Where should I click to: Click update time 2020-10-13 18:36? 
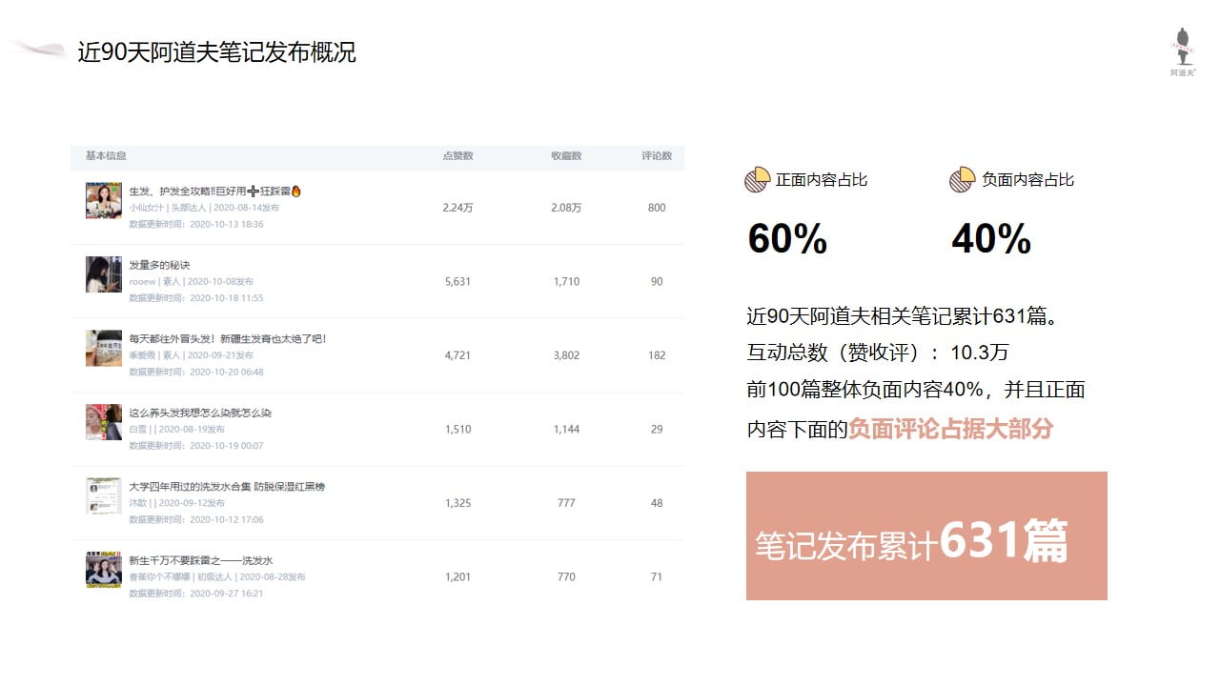[196, 225]
